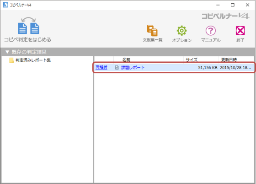Select the row showing 51,156 KB
The height and width of the screenshot is (184, 256).
[174, 67]
